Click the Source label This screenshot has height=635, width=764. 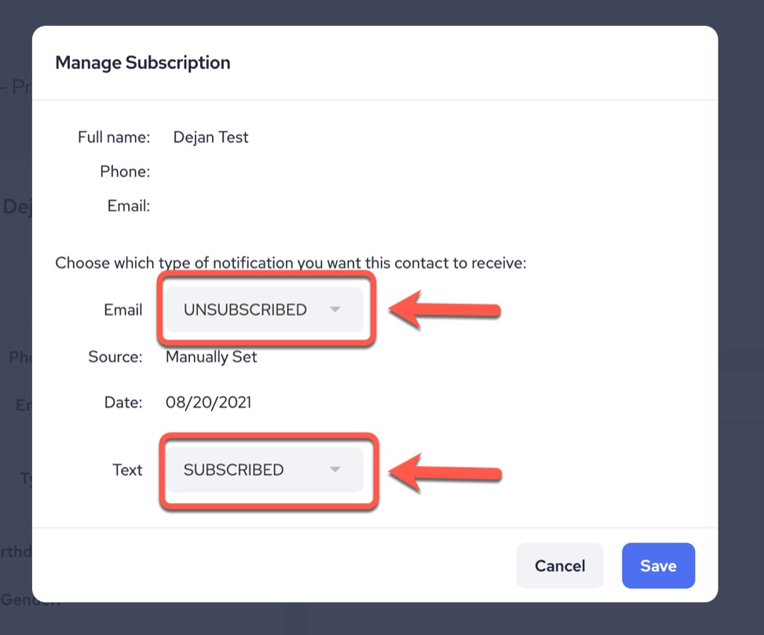(x=115, y=358)
